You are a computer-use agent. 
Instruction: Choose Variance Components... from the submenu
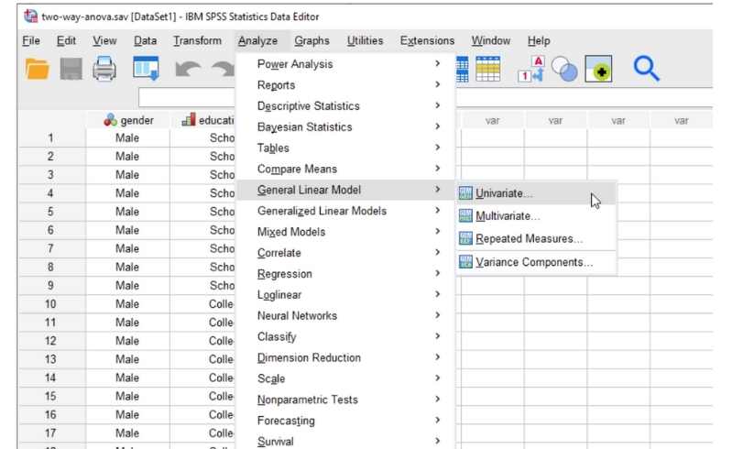click(536, 262)
